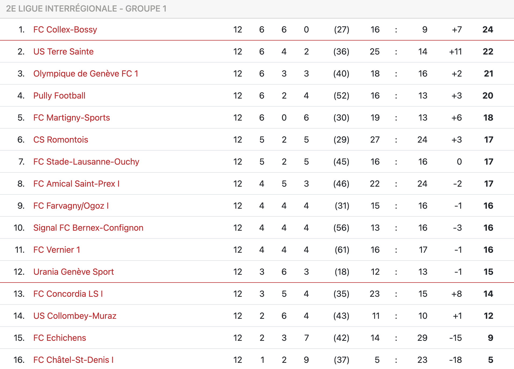Click the 2E Ligue Interrégionale Groupe 1 heading
This screenshot has height=369, width=514.
pos(86,9)
